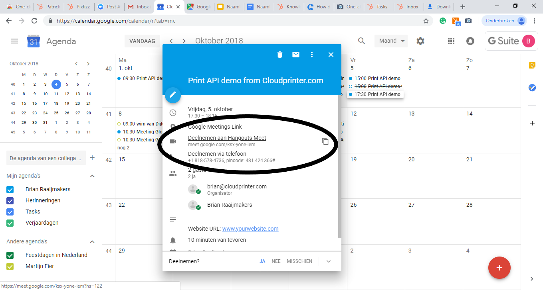Open the Chrome three-dot menu
The image size is (543, 290).
point(535,21)
